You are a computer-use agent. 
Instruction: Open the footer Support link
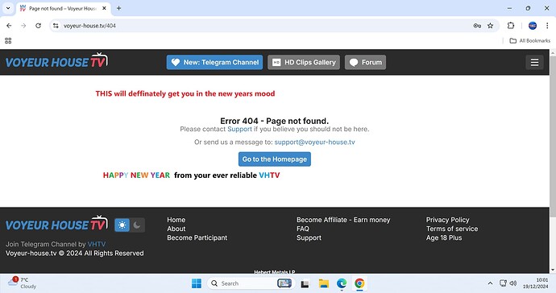click(x=309, y=237)
